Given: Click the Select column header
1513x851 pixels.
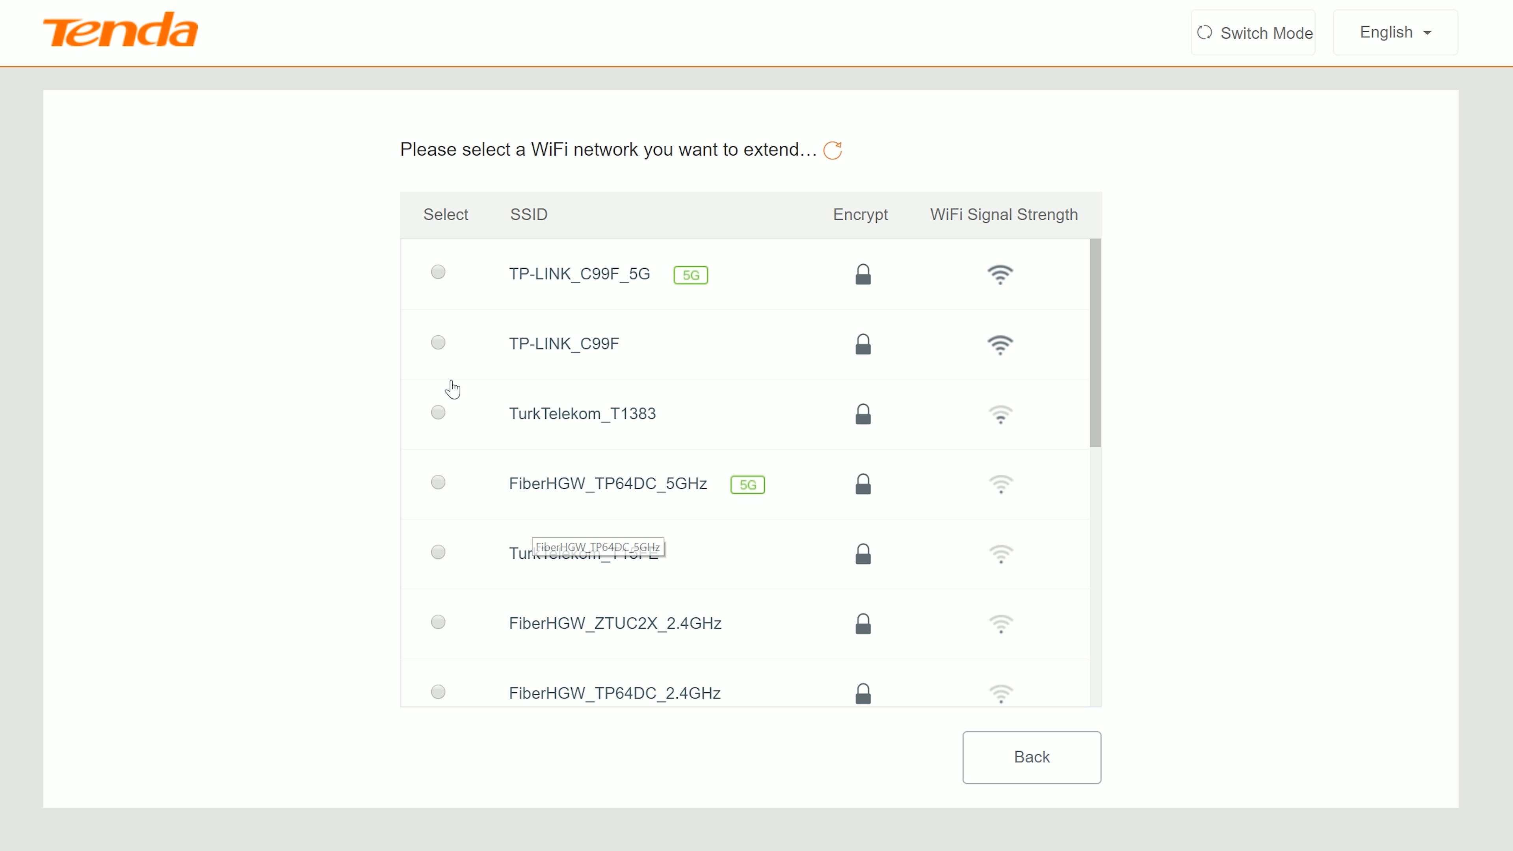Looking at the screenshot, I should point(445,214).
